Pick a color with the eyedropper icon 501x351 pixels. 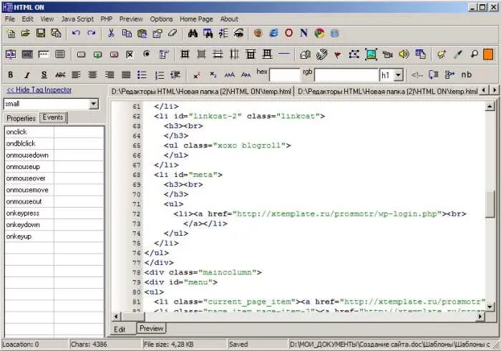click(x=458, y=54)
